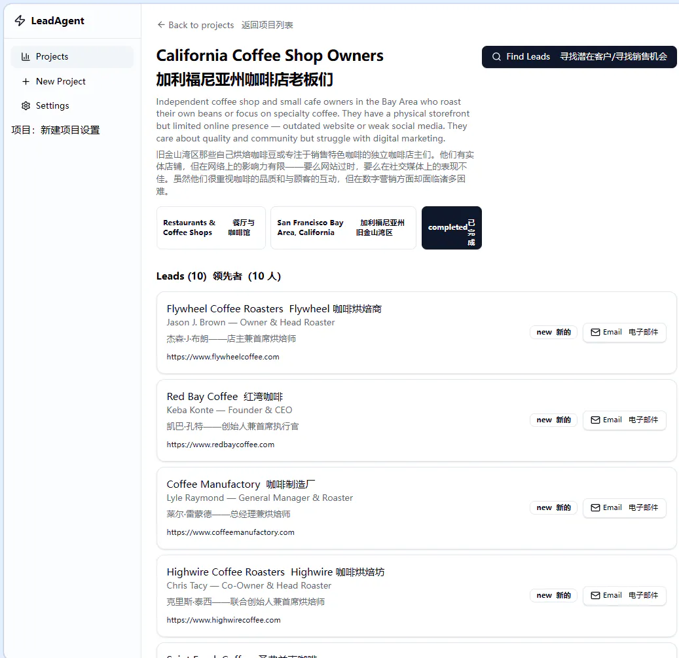Image resolution: width=679 pixels, height=658 pixels.
Task: Click the completed status badge
Action: (452, 228)
